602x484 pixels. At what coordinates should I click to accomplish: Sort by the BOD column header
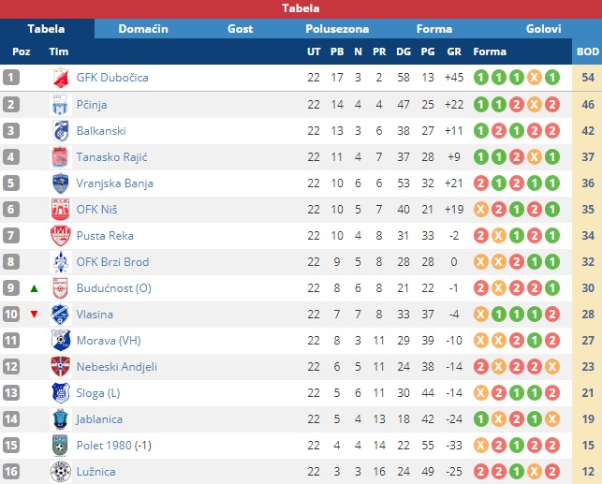click(587, 51)
